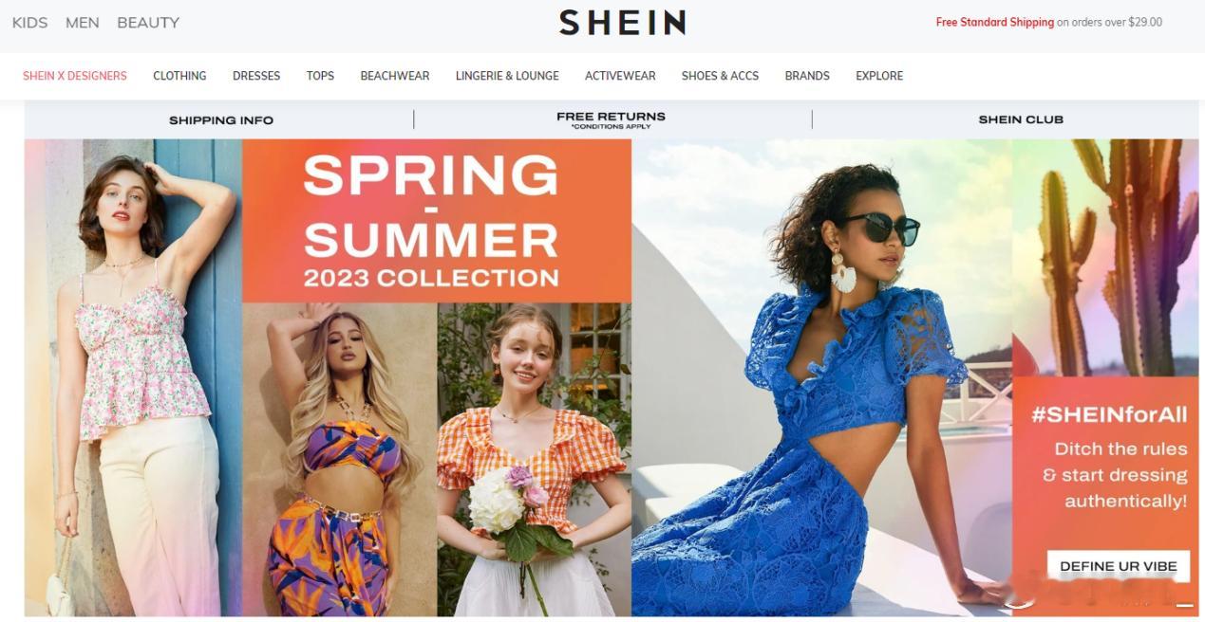Viewport: 1205px width, 622px height.
Task: Visit the SHEIN CLUB link
Action: [1021, 119]
